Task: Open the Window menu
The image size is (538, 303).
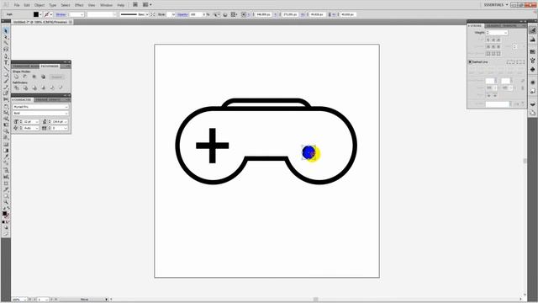Action: point(106,5)
